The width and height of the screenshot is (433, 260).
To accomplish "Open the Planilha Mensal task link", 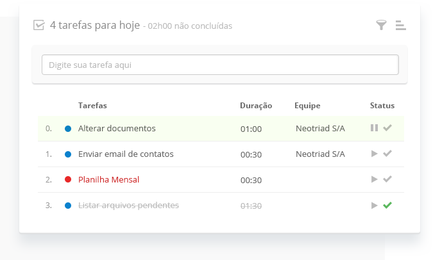I will pos(108,180).
